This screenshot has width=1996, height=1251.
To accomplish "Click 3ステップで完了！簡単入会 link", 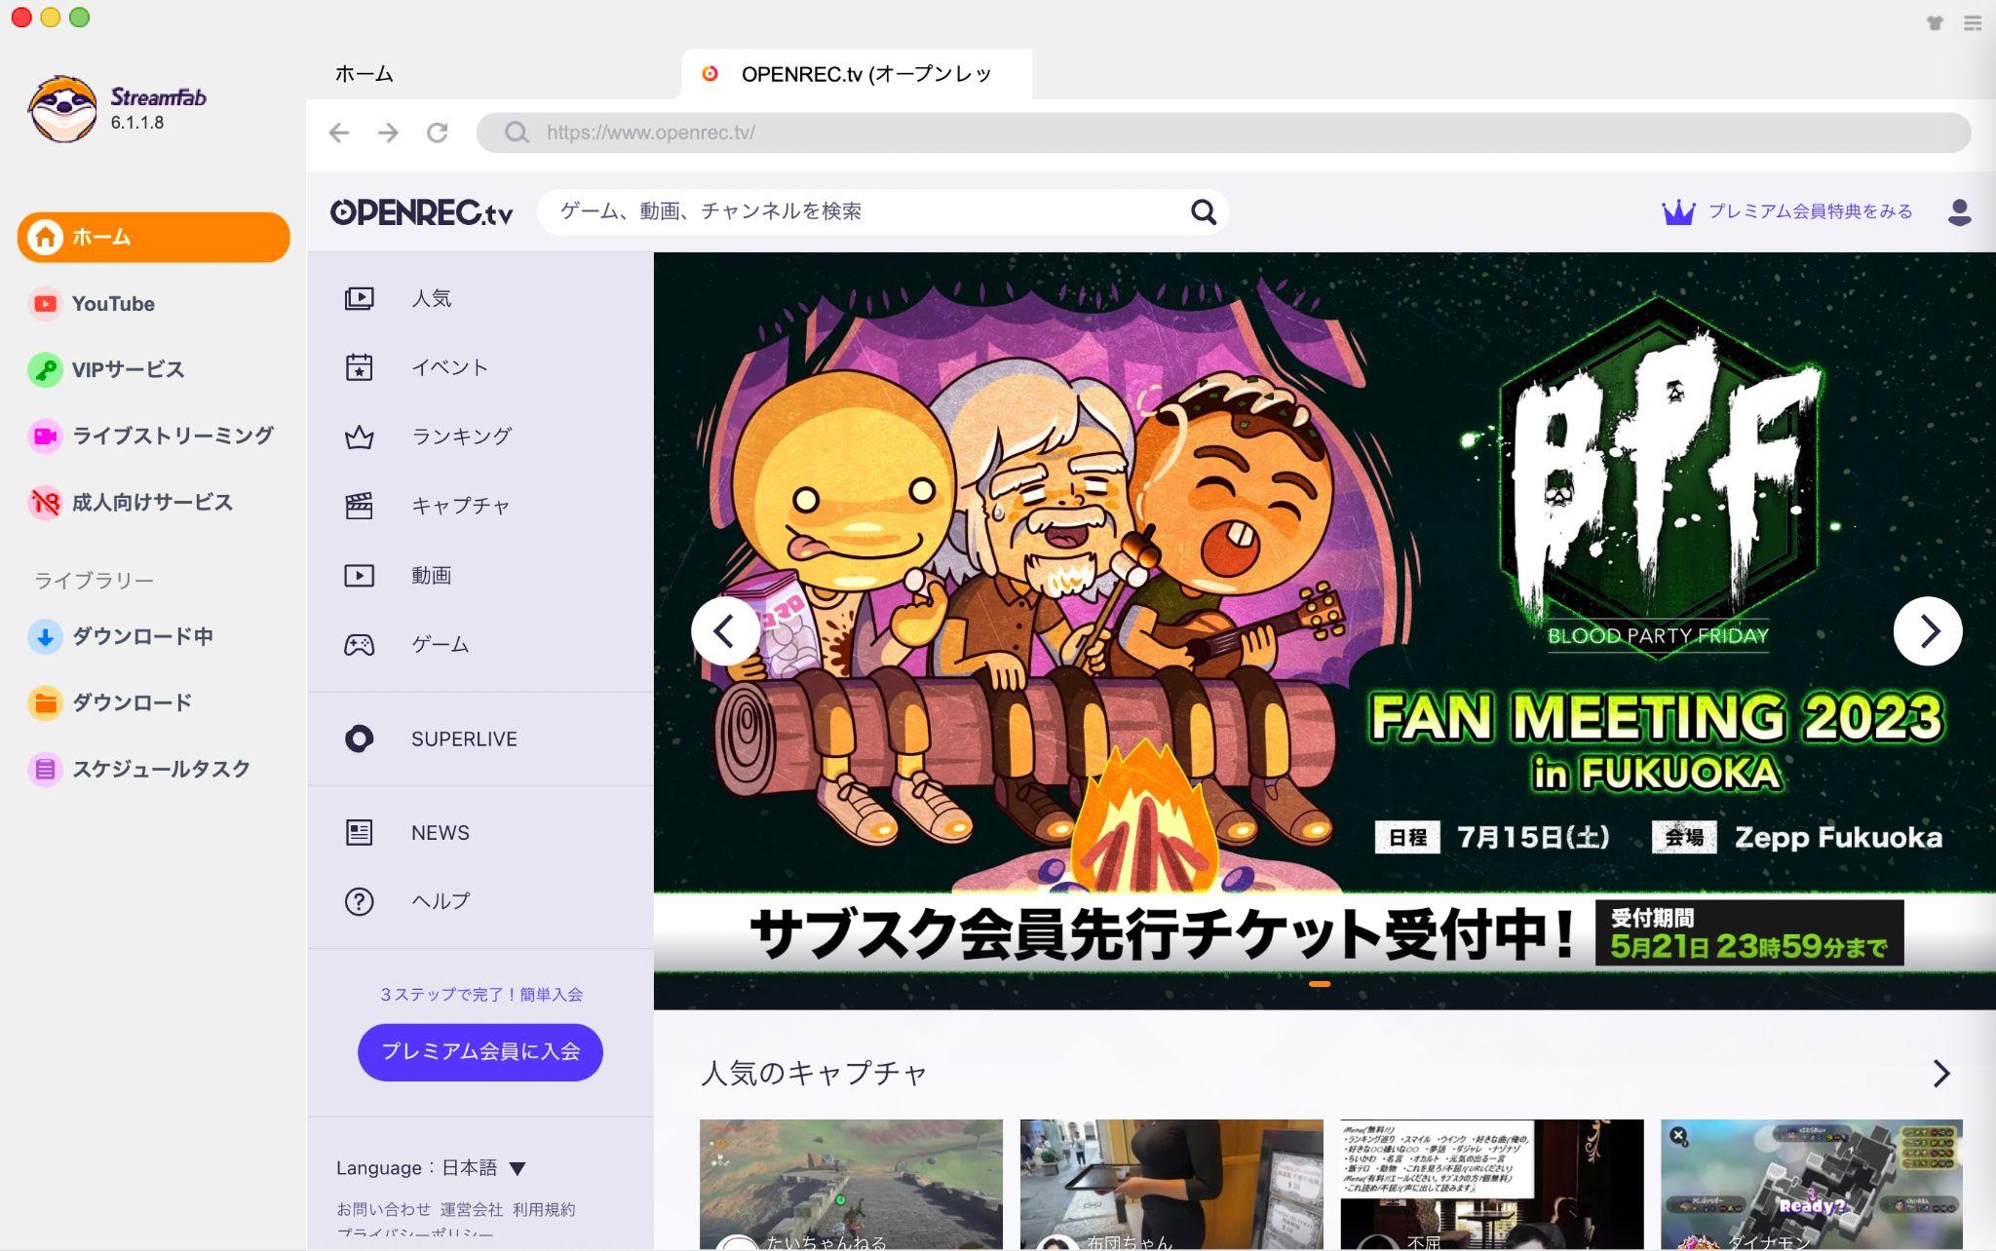I will (480, 995).
